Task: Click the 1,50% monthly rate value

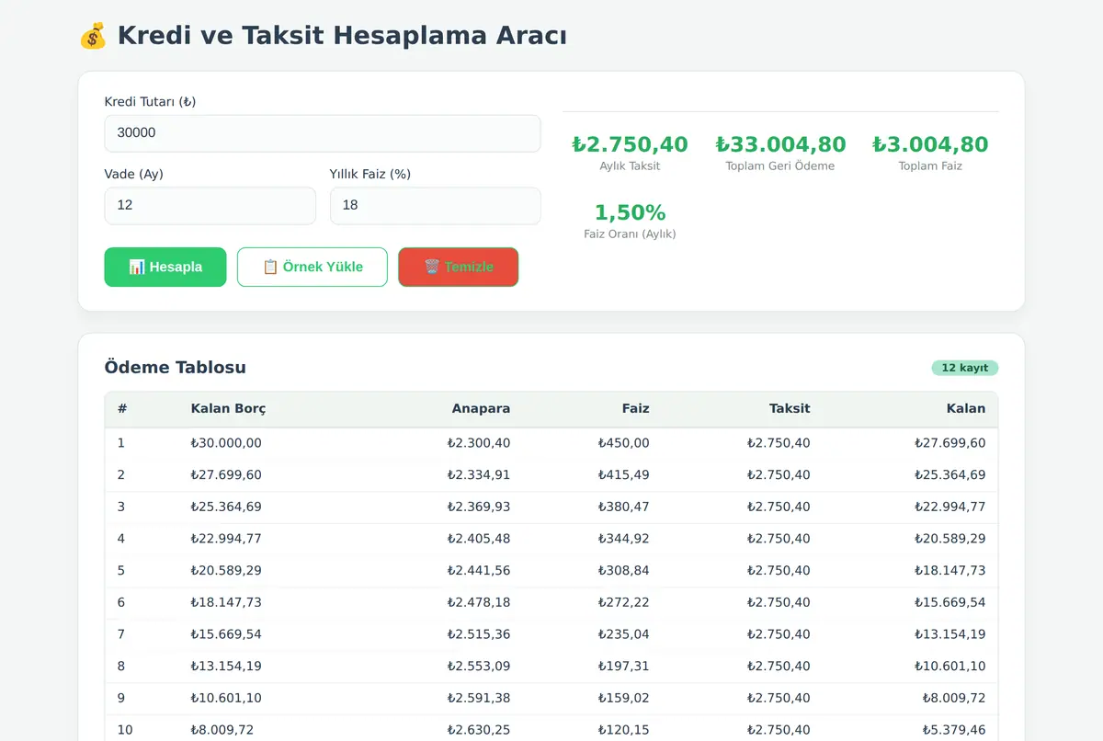Action: click(630, 212)
